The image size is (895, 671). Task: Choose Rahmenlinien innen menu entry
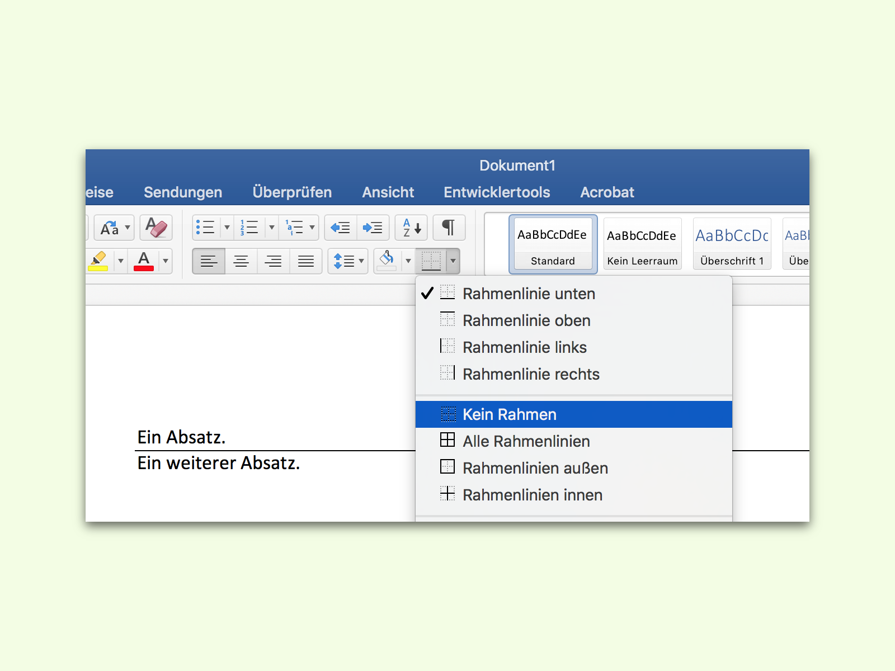click(574, 495)
